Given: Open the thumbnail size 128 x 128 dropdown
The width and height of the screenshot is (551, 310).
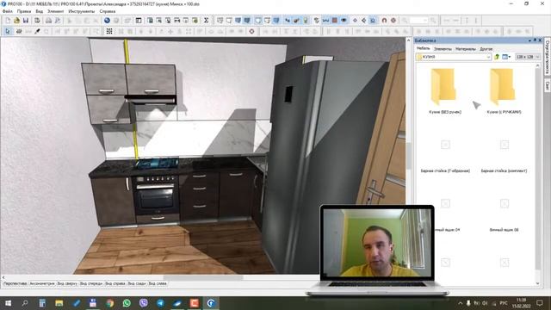Looking at the screenshot, I should [x=528, y=57].
